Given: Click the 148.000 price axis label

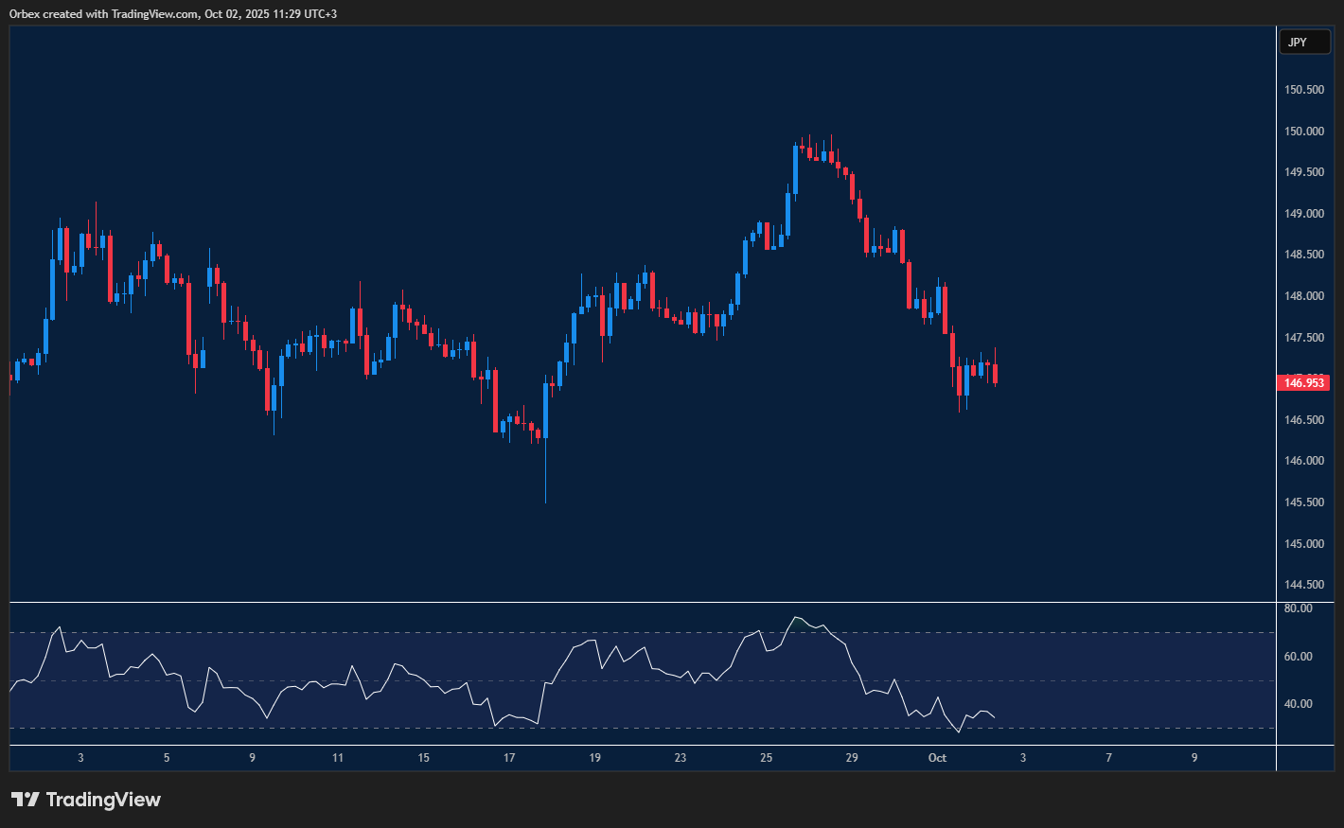Looking at the screenshot, I should tap(1303, 296).
